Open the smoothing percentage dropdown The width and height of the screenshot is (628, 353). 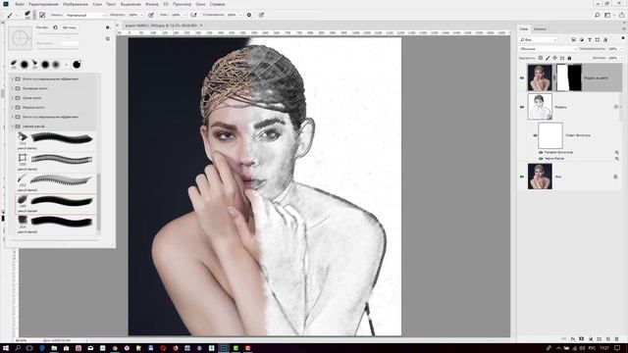[x=240, y=15]
